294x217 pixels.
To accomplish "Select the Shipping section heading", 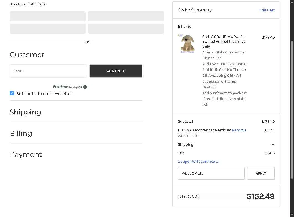I will pyautogui.click(x=25, y=112).
